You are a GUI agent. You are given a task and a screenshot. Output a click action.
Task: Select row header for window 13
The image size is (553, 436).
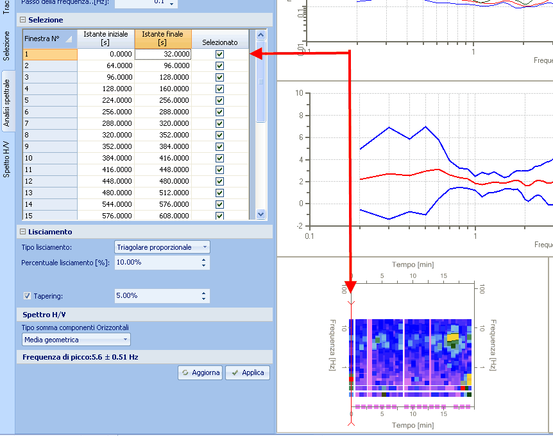(x=50, y=193)
